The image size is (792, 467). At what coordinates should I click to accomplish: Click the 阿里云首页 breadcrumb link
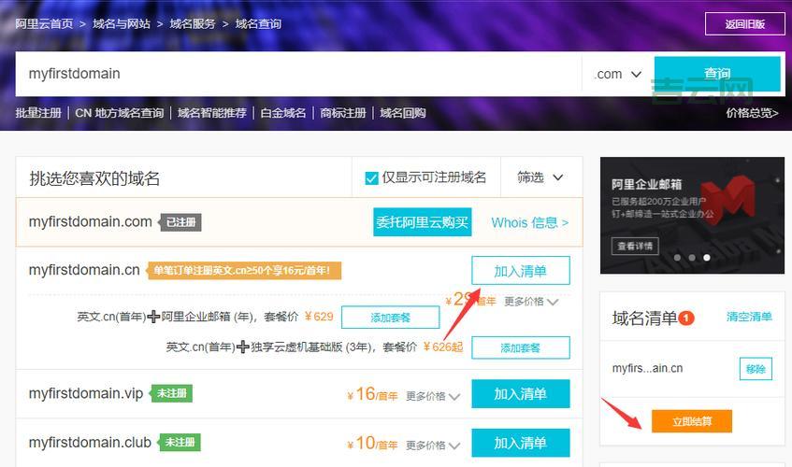click(x=44, y=23)
